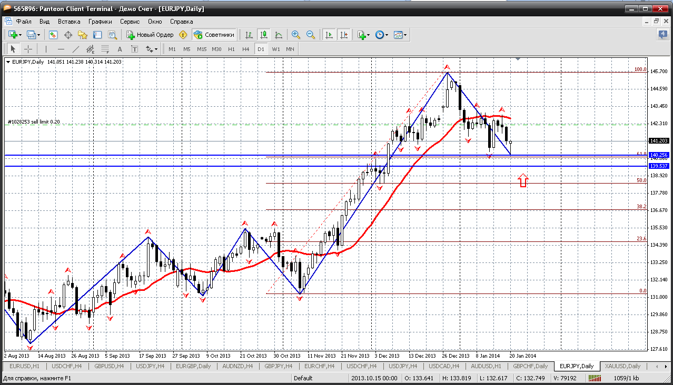
Task: Open the Сервис menu
Action: point(130,22)
